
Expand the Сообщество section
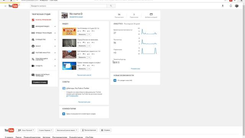tap(55, 39)
